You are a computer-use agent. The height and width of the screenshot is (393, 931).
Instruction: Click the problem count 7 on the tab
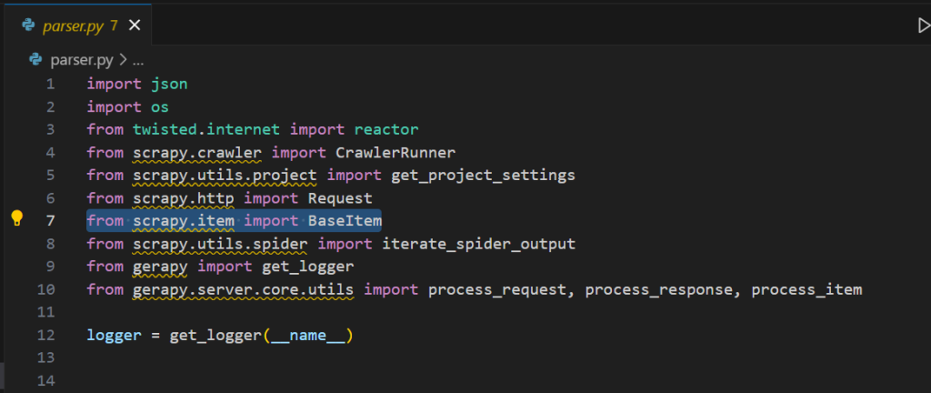[115, 25]
